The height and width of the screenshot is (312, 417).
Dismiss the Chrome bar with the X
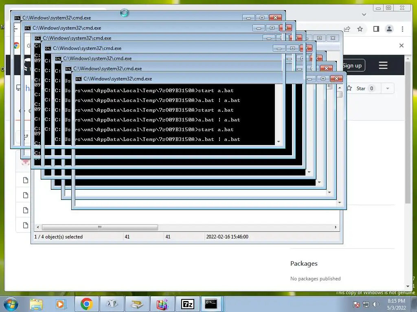[x=402, y=45]
